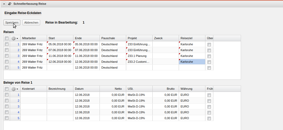Viewport: 283px width, 130px height.
Task: Open the Pauschale Deutschland cell in row 5
Action: coord(113,68)
